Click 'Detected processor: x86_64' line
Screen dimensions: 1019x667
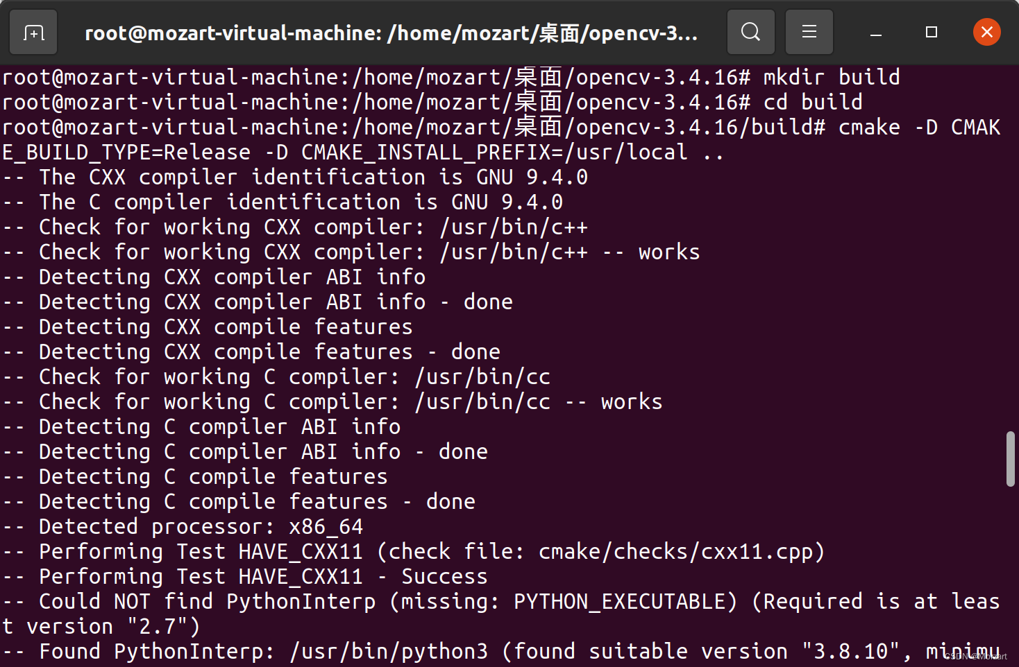click(x=183, y=526)
